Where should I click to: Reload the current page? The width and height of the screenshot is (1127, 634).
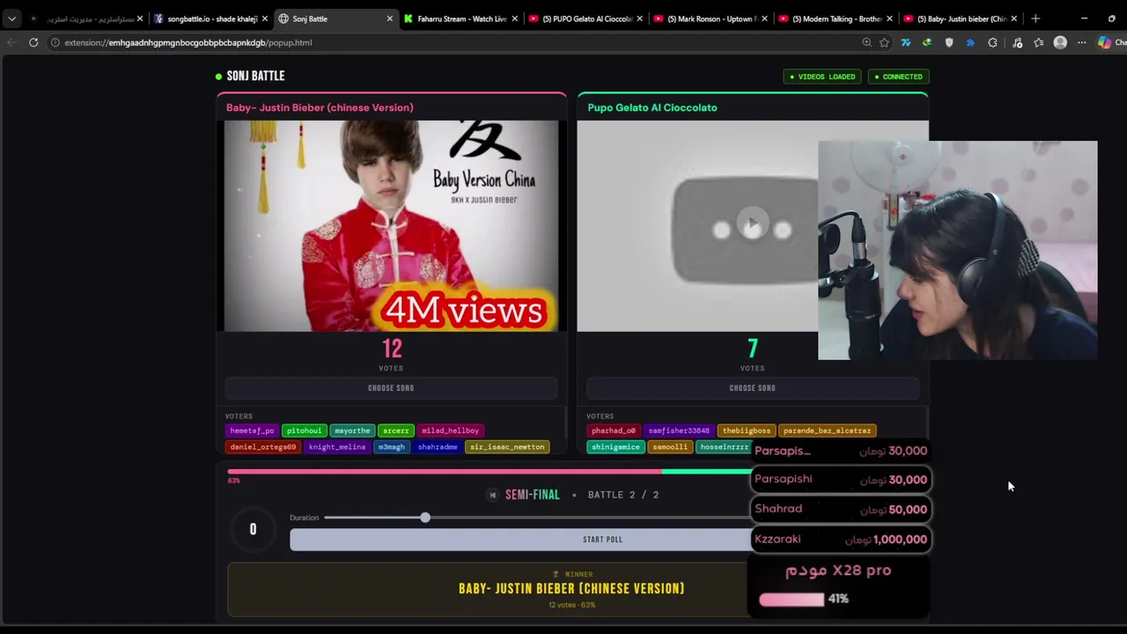tap(33, 42)
